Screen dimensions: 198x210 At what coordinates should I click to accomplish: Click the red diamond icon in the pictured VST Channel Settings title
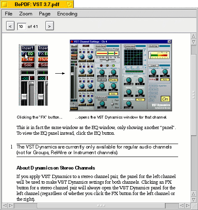(72, 42)
